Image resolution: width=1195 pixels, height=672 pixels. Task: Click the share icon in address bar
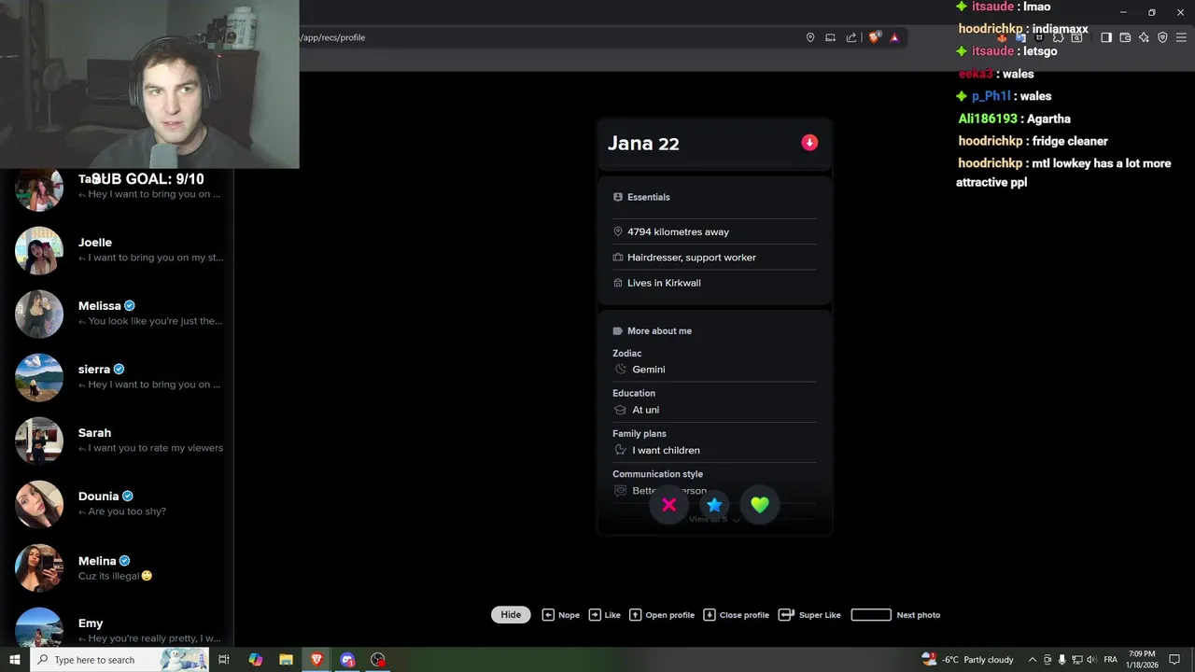point(851,37)
